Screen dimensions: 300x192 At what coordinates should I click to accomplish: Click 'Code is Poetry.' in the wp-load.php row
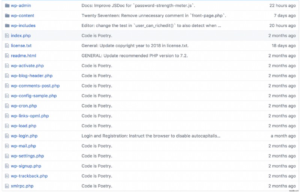click(97, 126)
